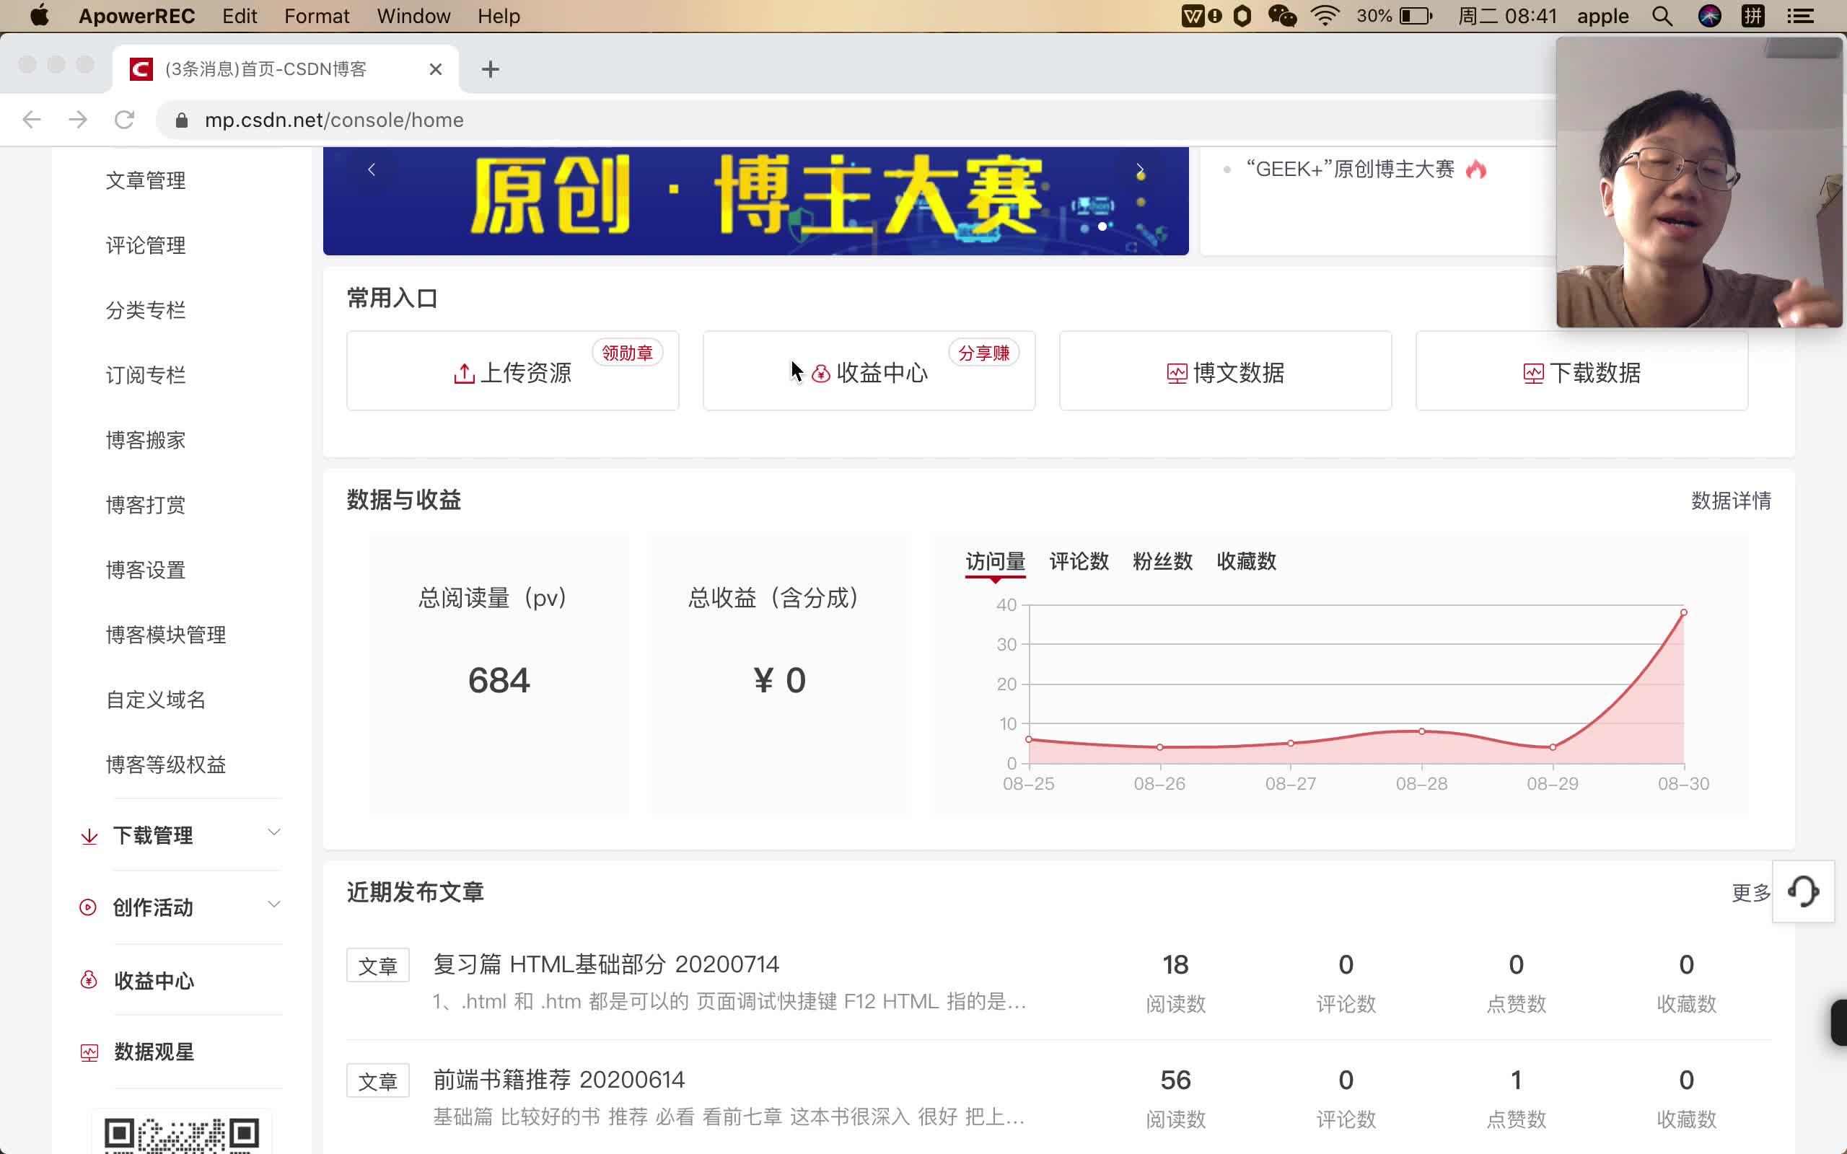The width and height of the screenshot is (1847, 1154).
Task: Toggle the chart to show 评论数
Action: click(x=1078, y=562)
